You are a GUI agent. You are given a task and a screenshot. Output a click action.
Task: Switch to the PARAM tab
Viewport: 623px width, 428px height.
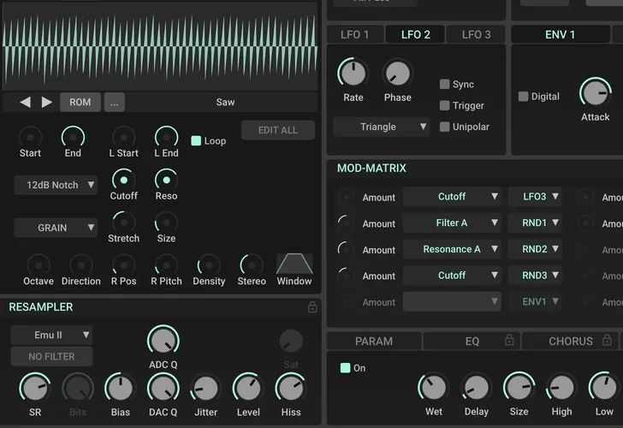point(374,341)
